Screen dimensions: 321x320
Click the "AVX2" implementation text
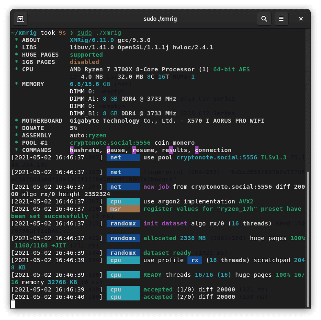(x=246, y=202)
